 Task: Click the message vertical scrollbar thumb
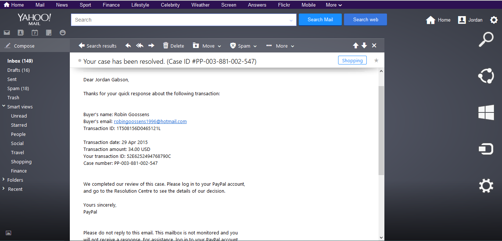tap(381, 130)
